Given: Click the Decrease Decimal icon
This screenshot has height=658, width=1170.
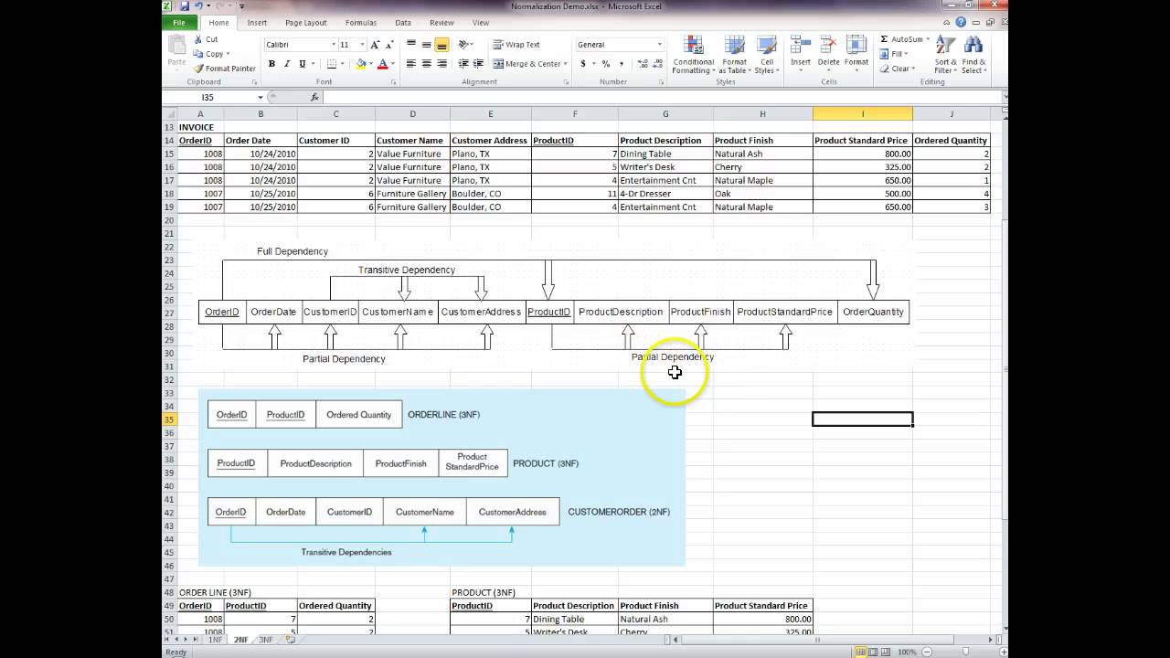Looking at the screenshot, I should click(657, 64).
